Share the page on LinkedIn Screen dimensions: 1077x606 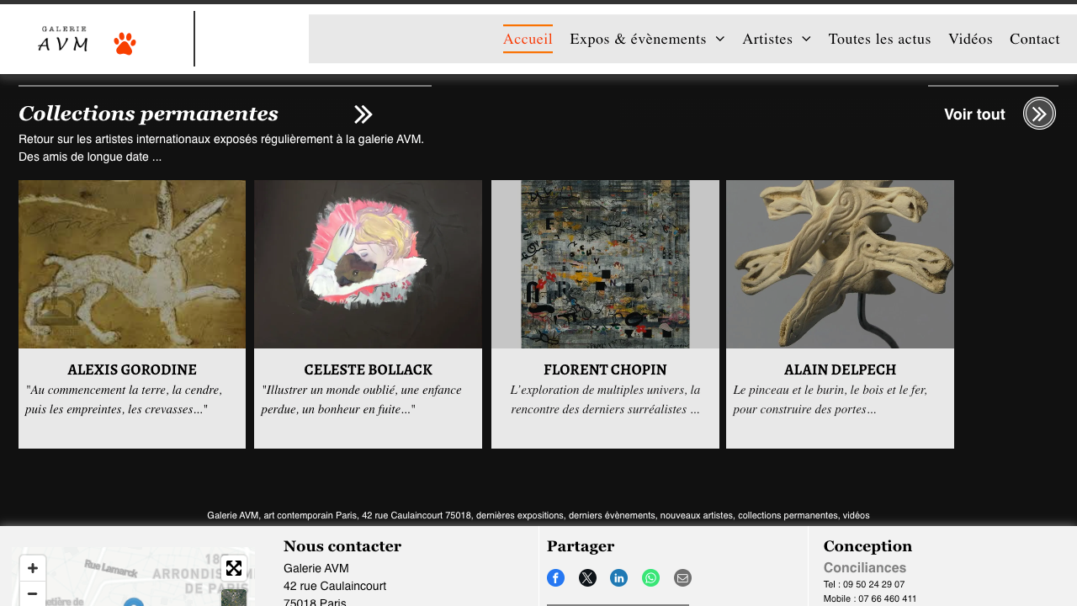pyautogui.click(x=619, y=578)
